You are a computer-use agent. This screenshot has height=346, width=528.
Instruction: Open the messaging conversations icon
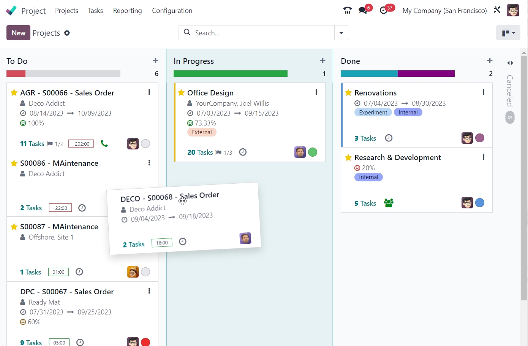363,10
